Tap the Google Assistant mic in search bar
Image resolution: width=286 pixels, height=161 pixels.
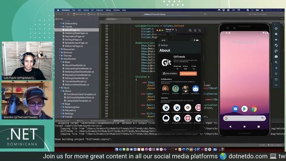pyautogui.click(x=263, y=118)
